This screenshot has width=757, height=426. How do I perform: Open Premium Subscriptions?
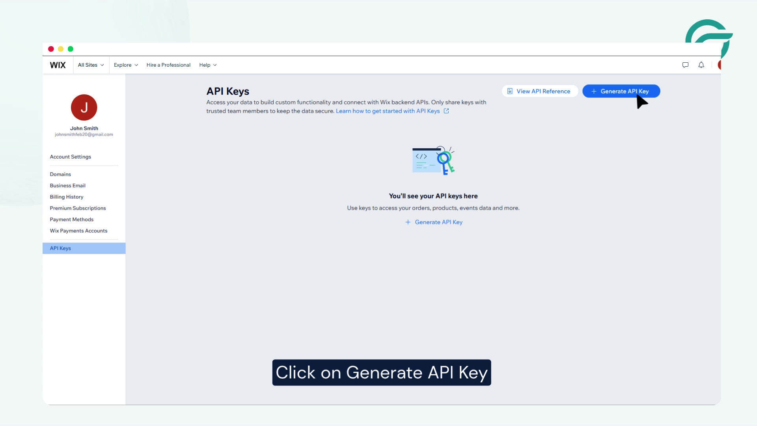78,208
